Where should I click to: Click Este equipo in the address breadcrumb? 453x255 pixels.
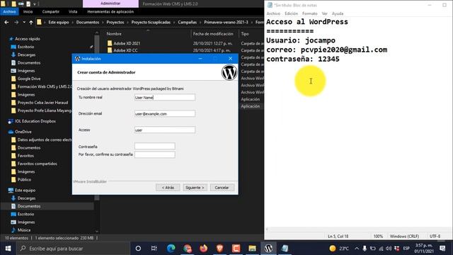tap(59, 22)
